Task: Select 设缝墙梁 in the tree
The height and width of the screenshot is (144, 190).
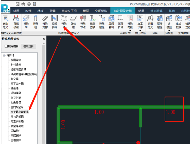Action: click(x=16, y=93)
